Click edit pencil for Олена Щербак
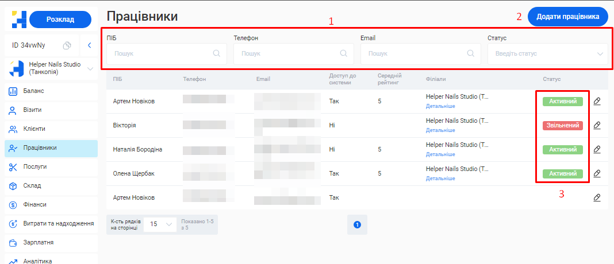The image size is (614, 264). (597, 173)
